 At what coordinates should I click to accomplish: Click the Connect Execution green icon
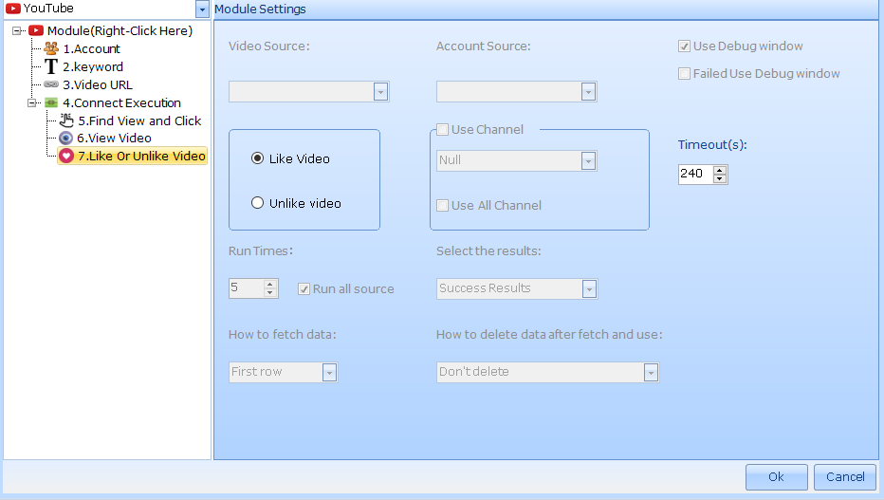51,102
